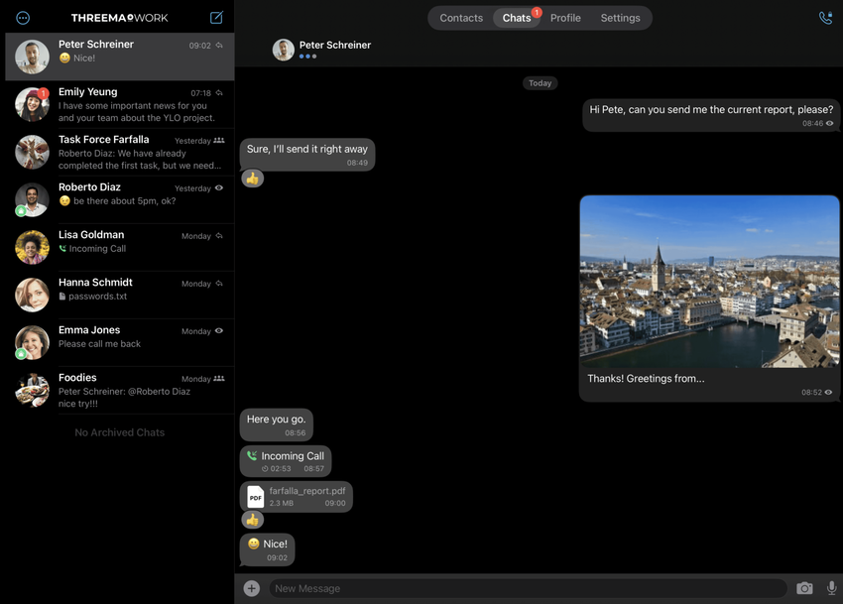Switch to the Contacts tab
This screenshot has height=604, width=843.
coord(461,18)
